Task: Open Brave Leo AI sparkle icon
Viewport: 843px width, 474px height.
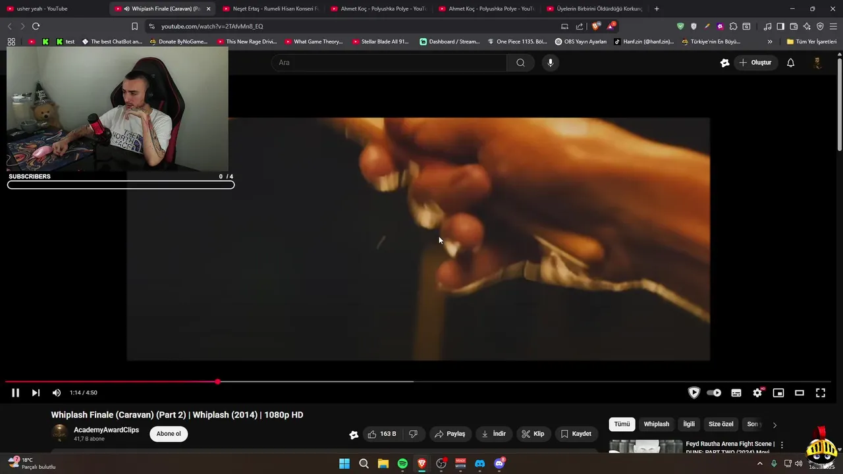Action: pyautogui.click(x=807, y=26)
